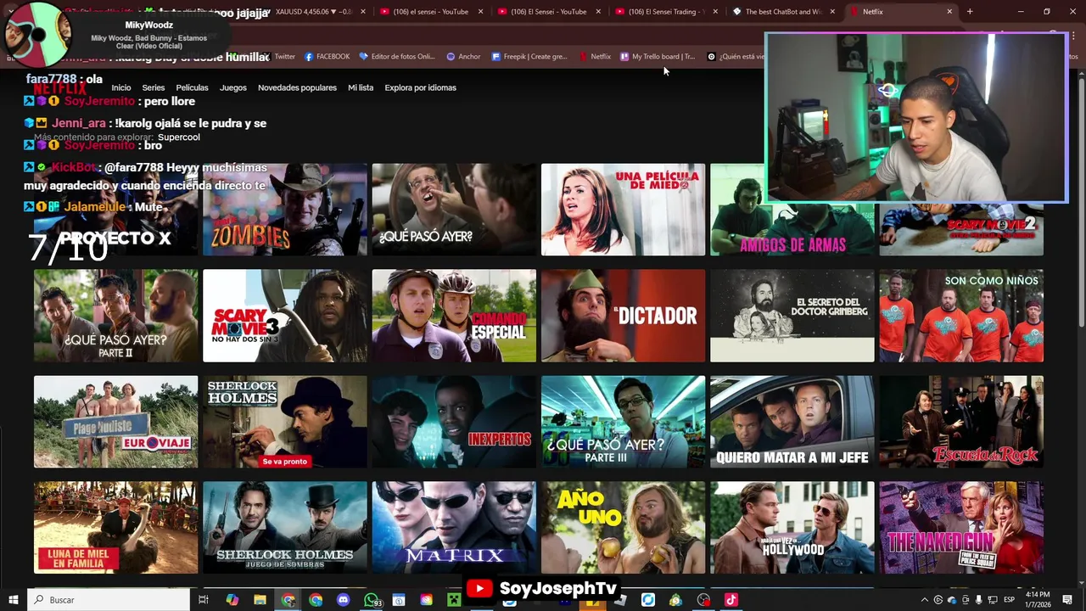
Task: Open Discord from the taskbar
Action: point(343,600)
